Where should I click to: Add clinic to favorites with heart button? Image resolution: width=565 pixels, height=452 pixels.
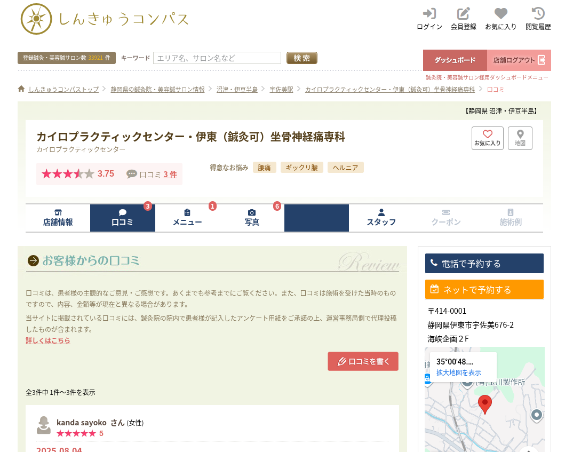click(x=487, y=138)
